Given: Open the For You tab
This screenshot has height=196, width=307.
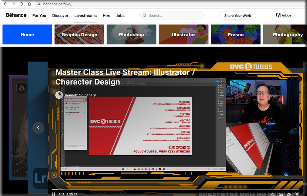Looking at the screenshot, I should pos(39,16).
